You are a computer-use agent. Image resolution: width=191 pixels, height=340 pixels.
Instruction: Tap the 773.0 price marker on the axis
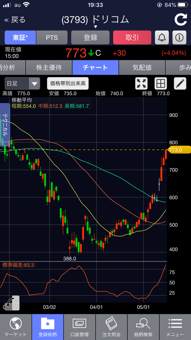[179, 150]
